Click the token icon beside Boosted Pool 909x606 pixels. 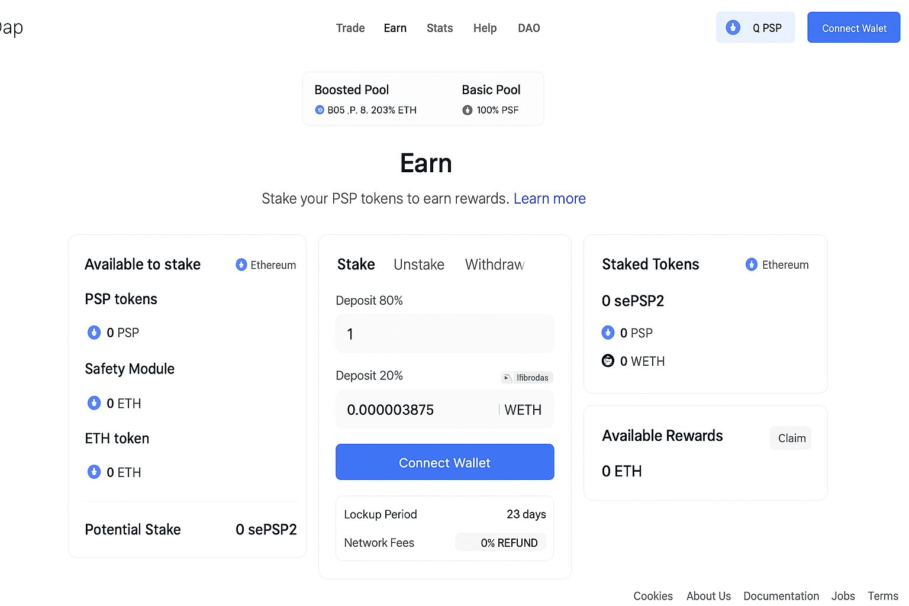318,109
